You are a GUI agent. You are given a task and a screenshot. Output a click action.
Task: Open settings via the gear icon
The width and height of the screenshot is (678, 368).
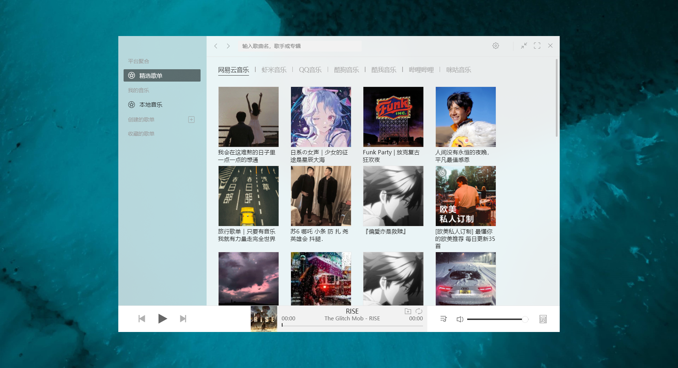[496, 46]
